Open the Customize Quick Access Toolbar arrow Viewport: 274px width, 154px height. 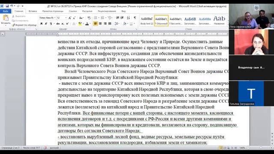tap(23, 6)
